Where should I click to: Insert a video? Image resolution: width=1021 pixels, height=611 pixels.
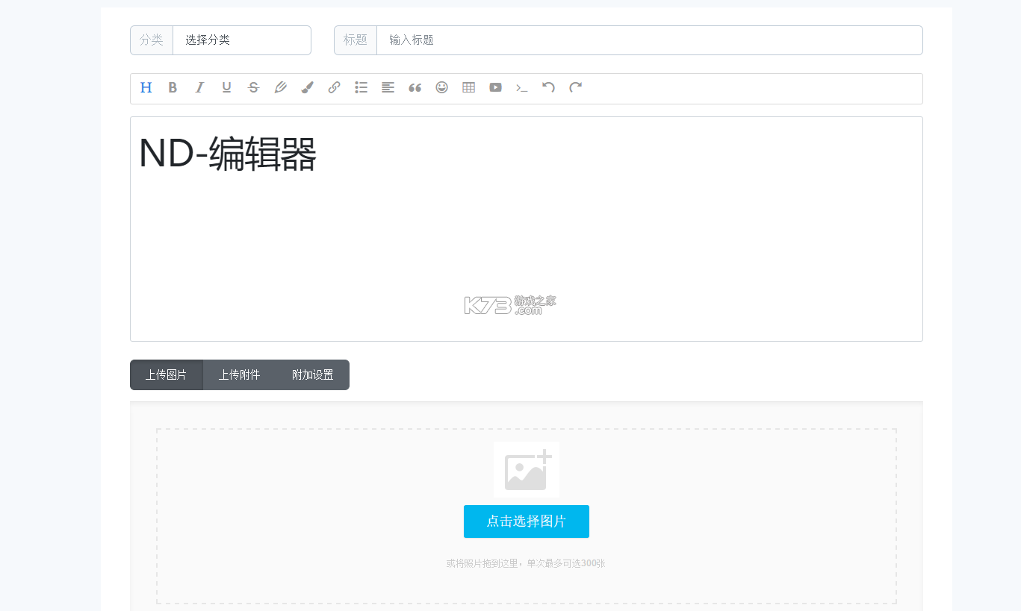pos(495,87)
